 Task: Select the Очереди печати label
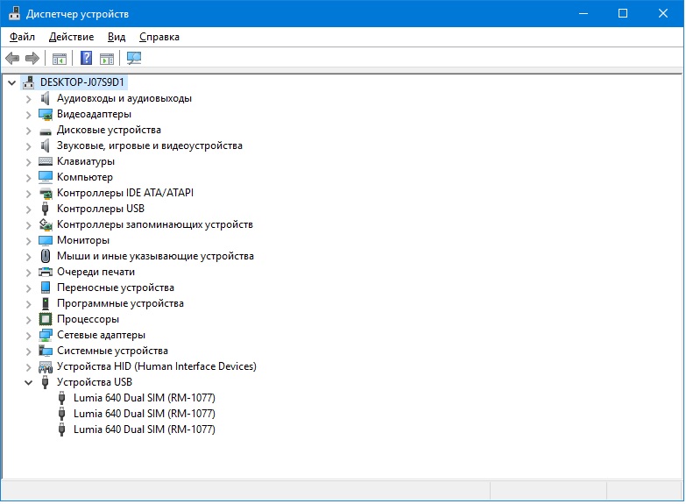click(95, 272)
